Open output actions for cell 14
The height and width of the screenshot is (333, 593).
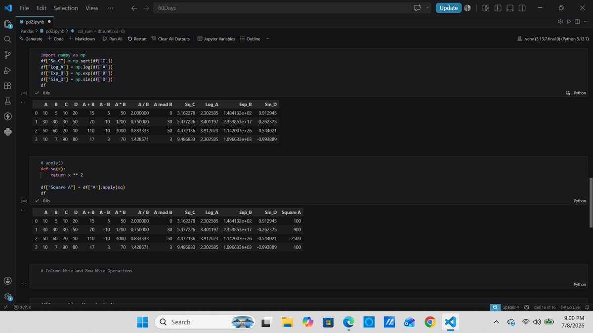23,211
